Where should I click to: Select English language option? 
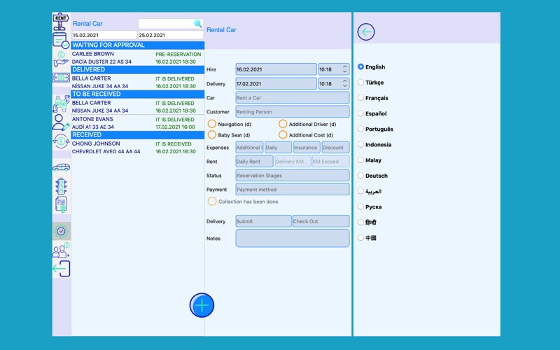click(x=372, y=66)
